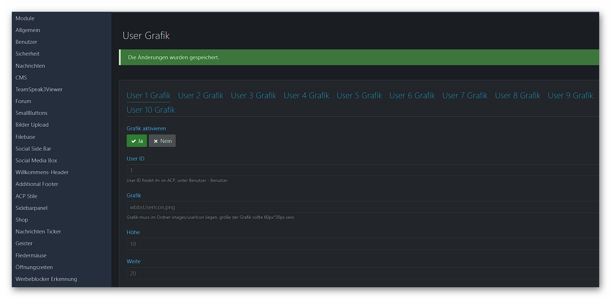Select Werbeblocker Erkennung in sidebar
The height and width of the screenshot is (299, 611).
pos(46,279)
